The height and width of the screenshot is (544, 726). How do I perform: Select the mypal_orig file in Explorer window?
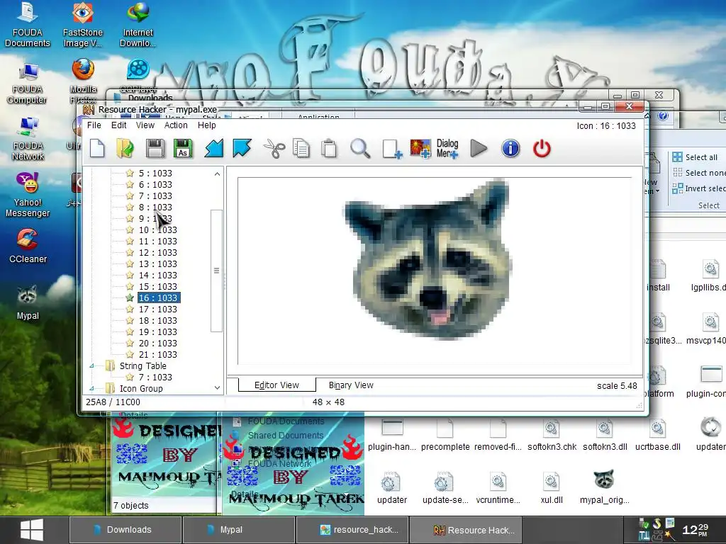click(x=604, y=487)
